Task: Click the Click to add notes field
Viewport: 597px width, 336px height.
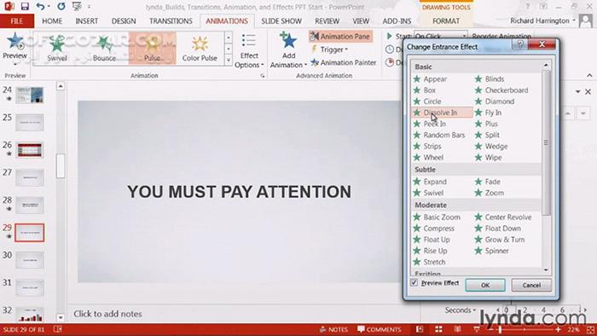Action: [107, 314]
